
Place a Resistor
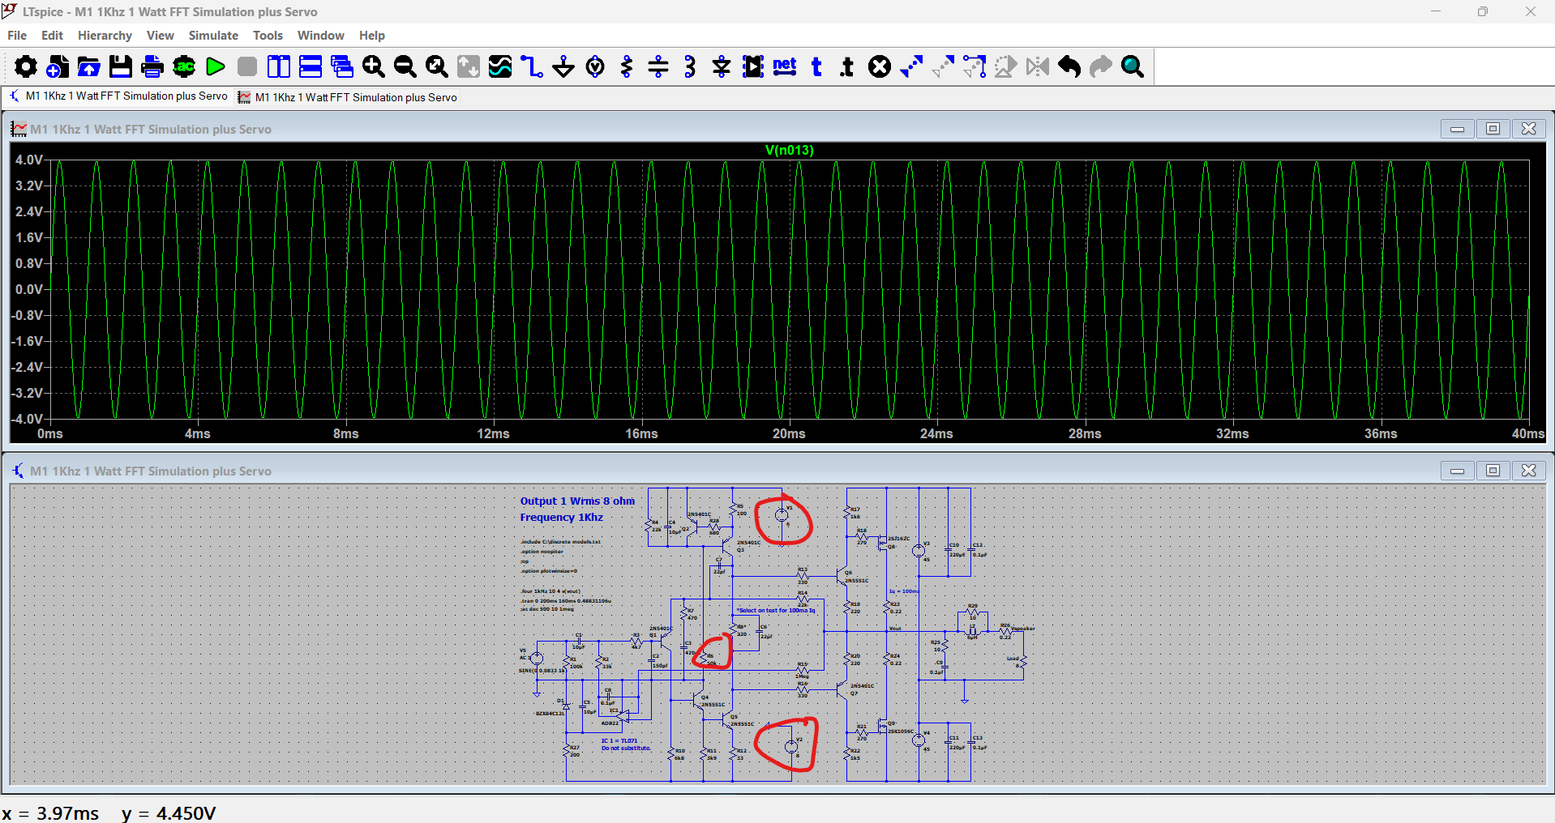[x=627, y=66]
